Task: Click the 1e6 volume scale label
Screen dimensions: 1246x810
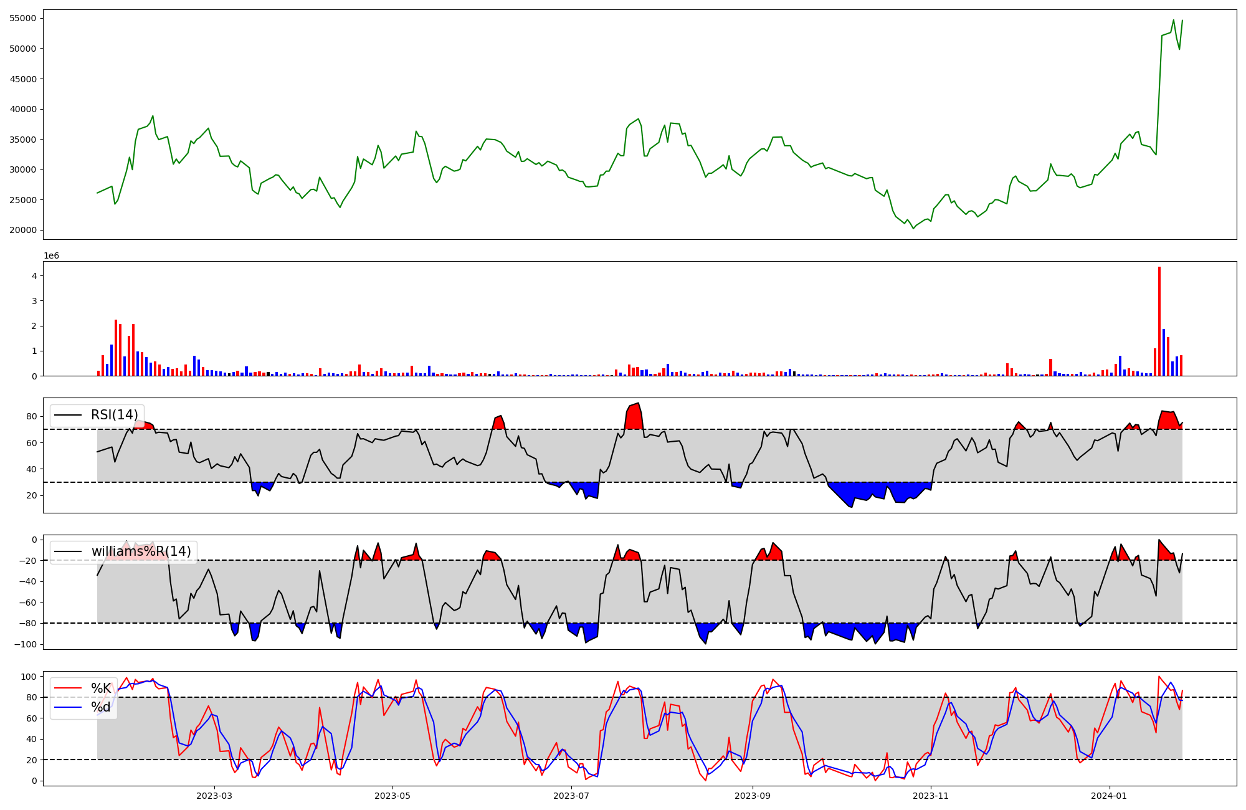Action: [51, 255]
